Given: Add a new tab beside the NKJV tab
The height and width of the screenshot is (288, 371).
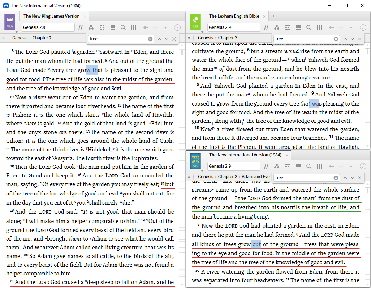Looking at the screenshot, I should (94, 16).
